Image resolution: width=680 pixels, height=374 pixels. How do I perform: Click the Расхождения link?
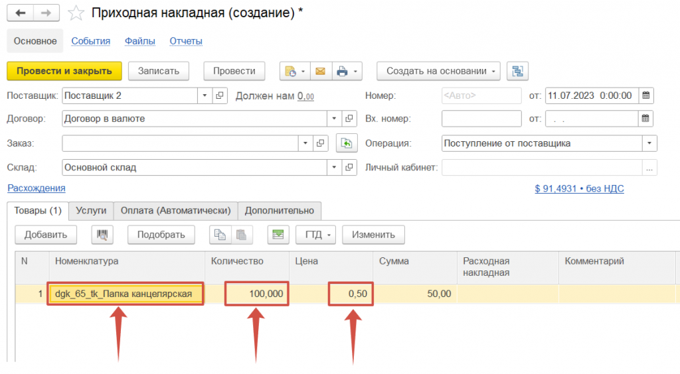36,188
